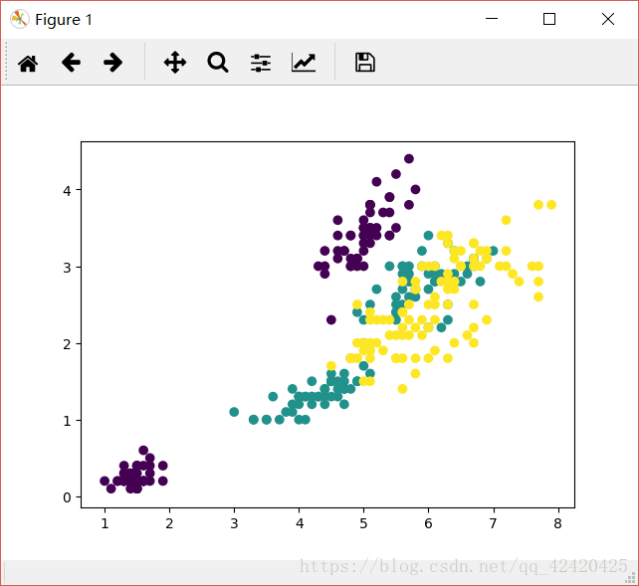639x586 pixels.
Task: Click the x-axis tick label 3
Action: [234, 523]
